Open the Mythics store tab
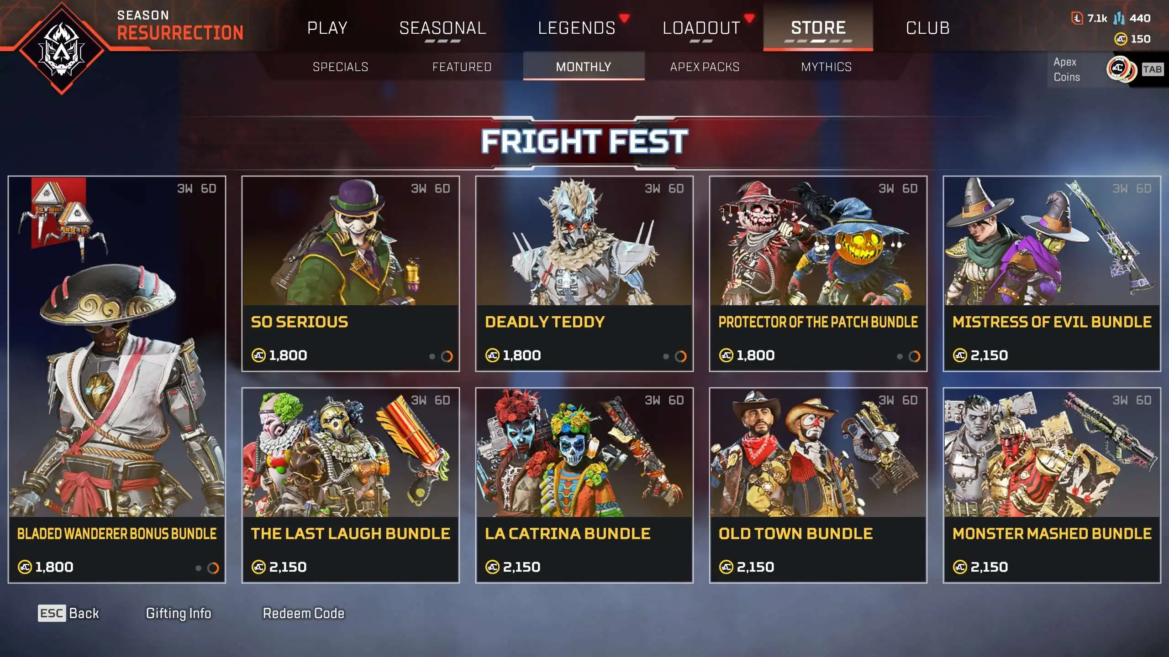 pos(826,67)
